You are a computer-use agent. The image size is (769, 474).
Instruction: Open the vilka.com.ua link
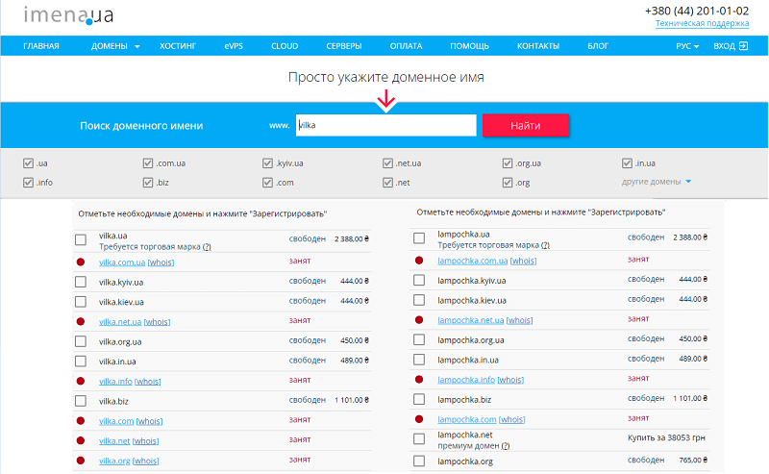[122, 262]
